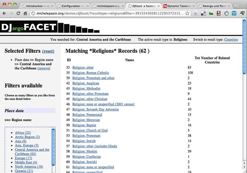
Task: Close the Introduction tab
Action: pyautogui.click(x=52, y=6)
